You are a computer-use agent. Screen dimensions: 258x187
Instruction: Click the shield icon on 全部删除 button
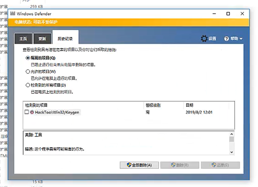pyautogui.click(x=129, y=165)
